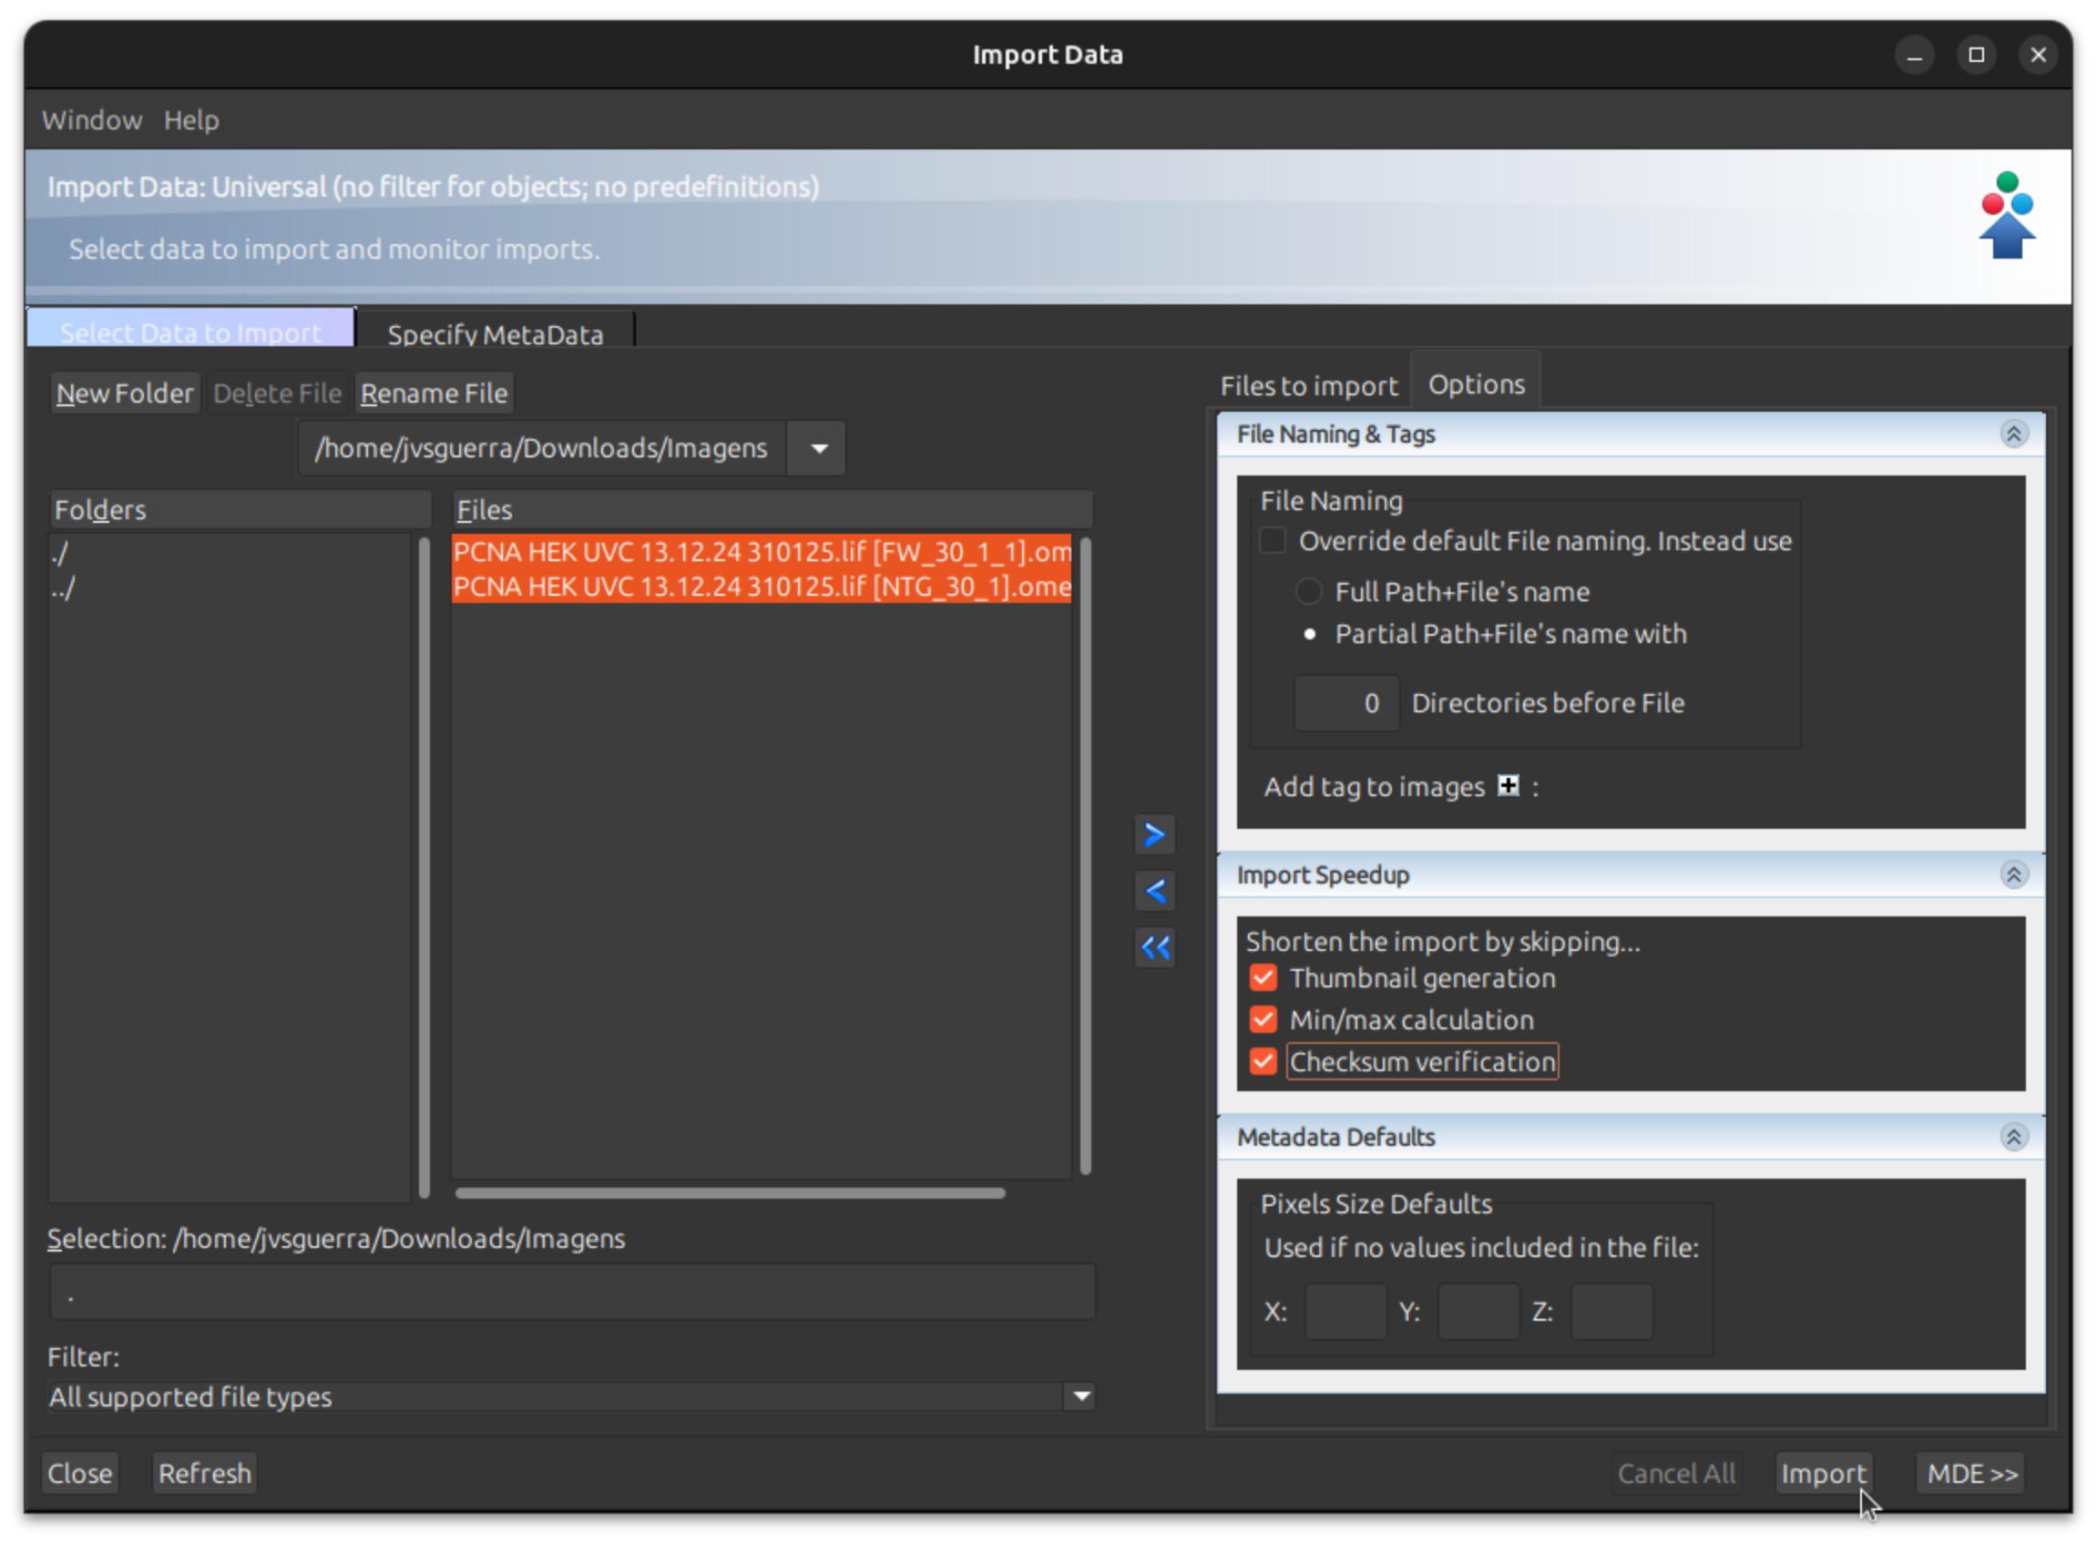Uncheck Checksum verification skipping
Viewport: 2097px width, 1543px height.
pos(1263,1061)
